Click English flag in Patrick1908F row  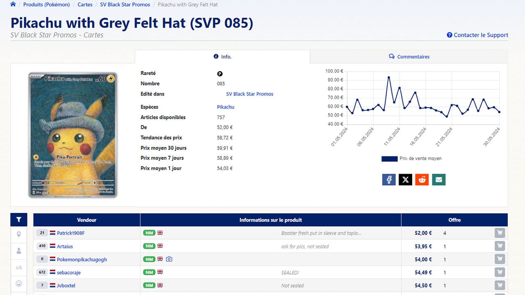pos(160,233)
